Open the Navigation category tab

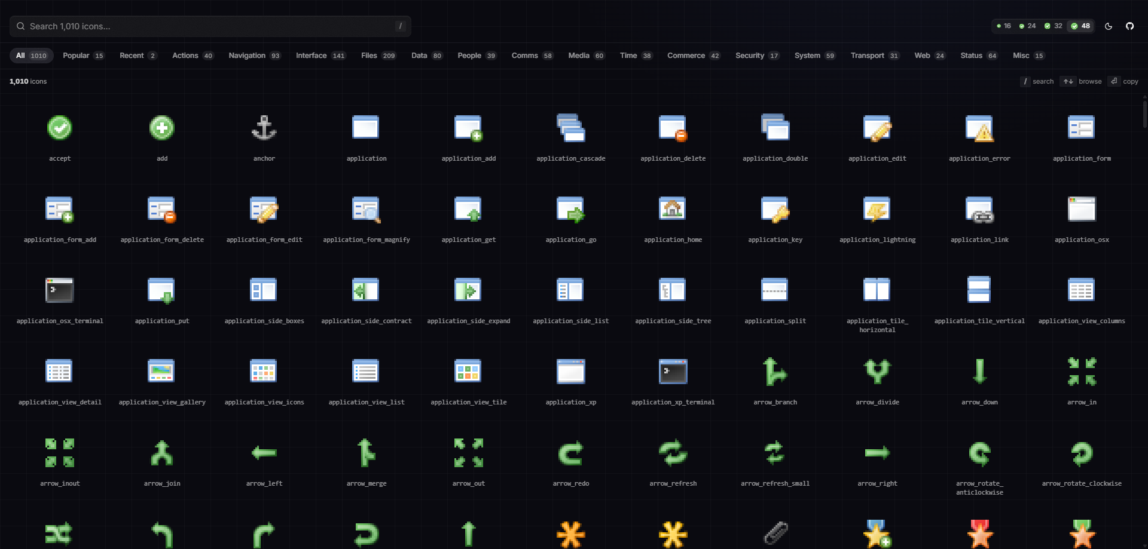pyautogui.click(x=254, y=56)
